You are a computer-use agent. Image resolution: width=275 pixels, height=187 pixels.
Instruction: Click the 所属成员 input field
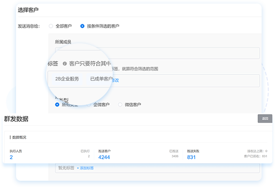click(157, 53)
